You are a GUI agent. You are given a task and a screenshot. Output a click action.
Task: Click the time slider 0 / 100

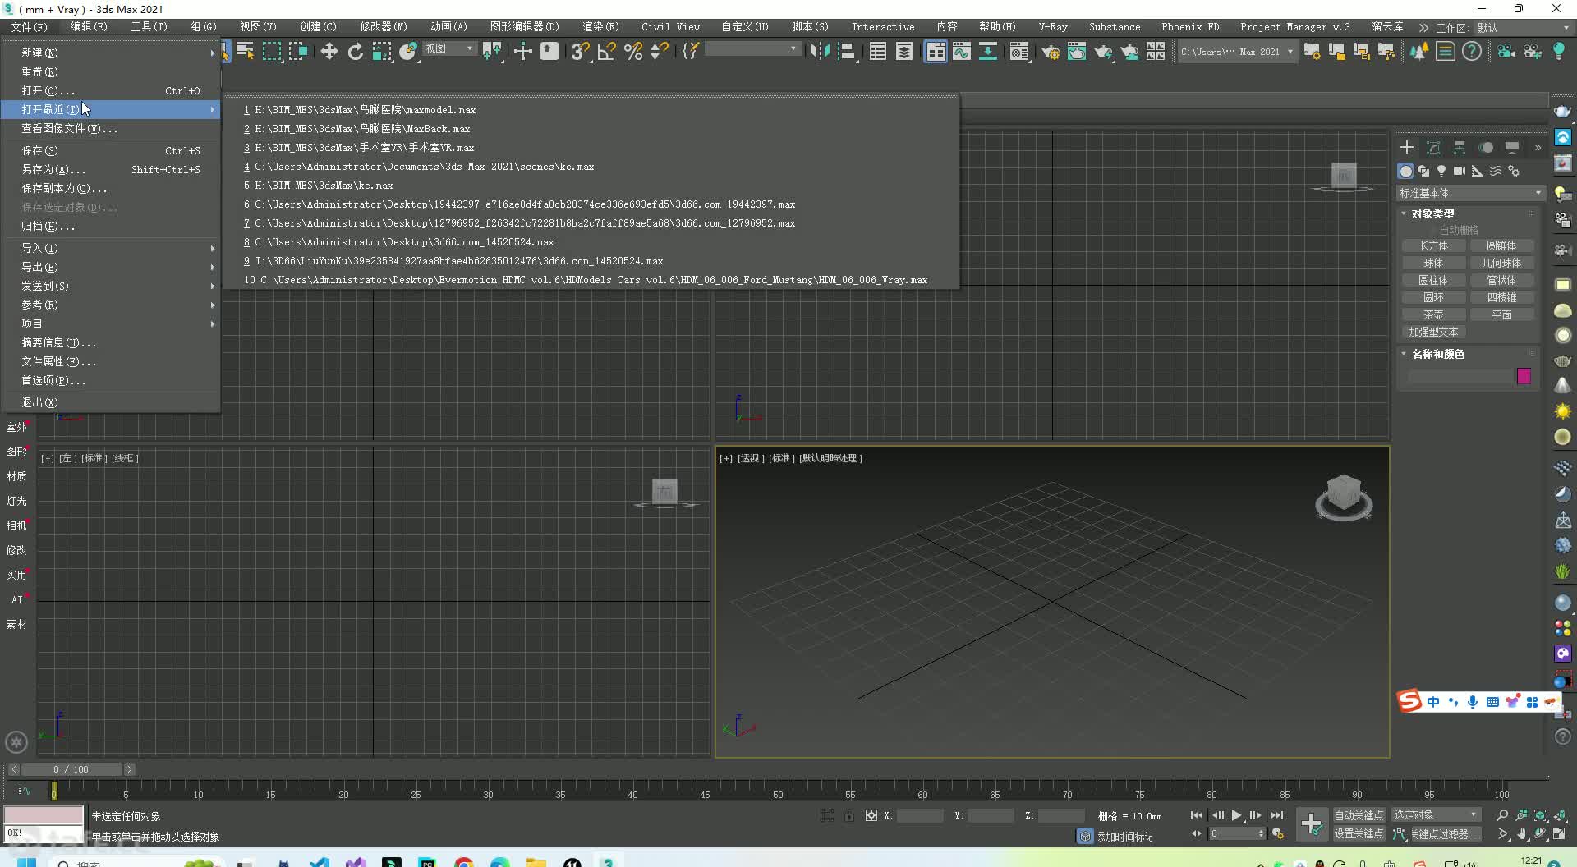71,769
